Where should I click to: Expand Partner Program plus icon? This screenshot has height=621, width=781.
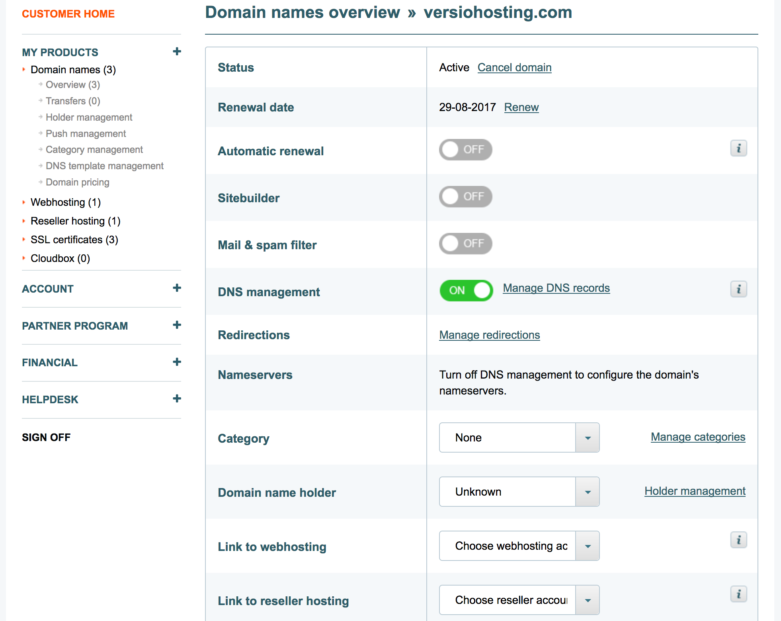tap(177, 325)
